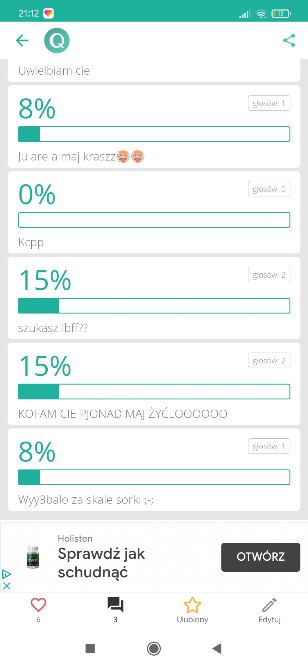Like the poll with heart icon
Screen dimensions: 308x667
coord(38,605)
